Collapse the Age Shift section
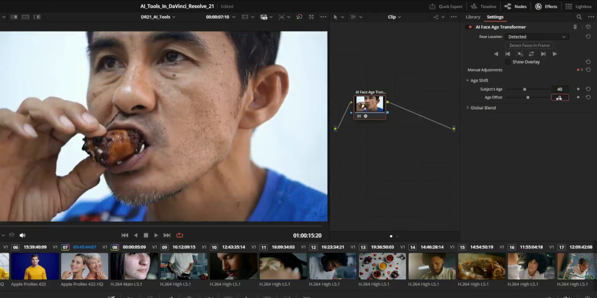Viewport: 597px width, 298px height. click(468, 81)
